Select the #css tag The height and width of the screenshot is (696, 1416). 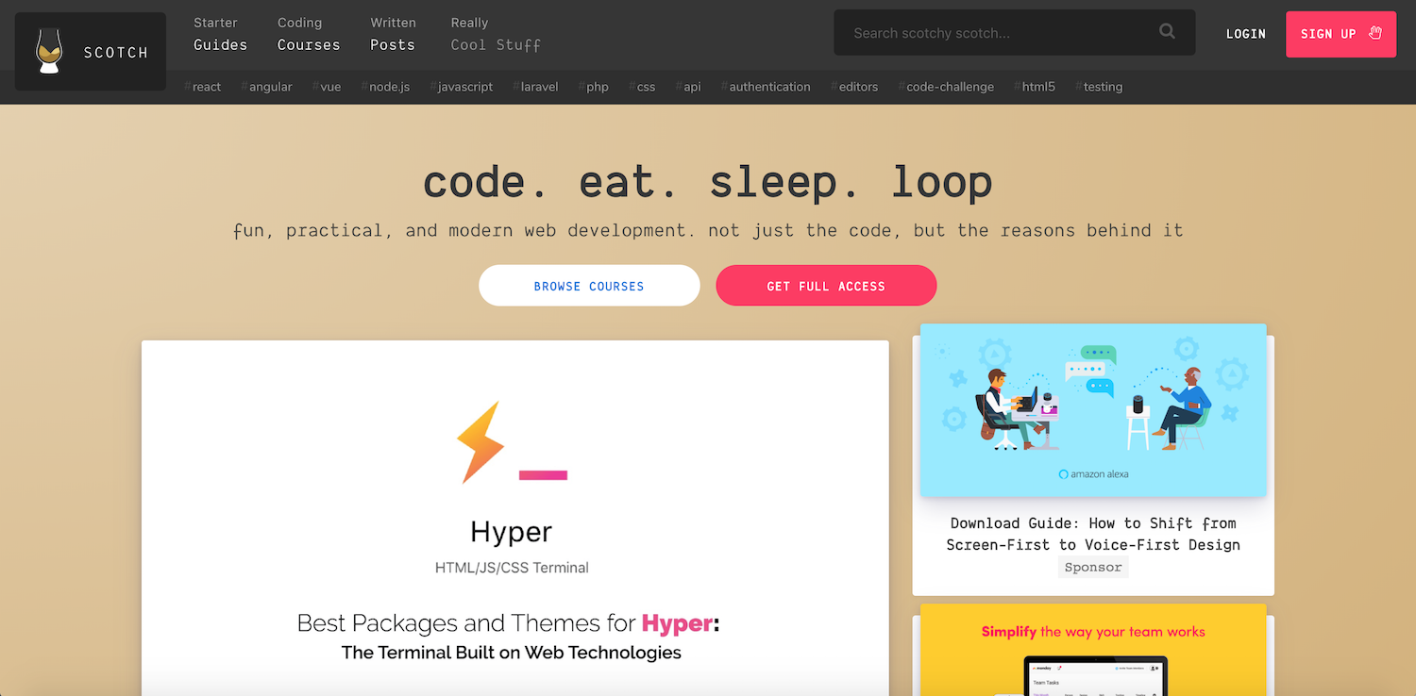pos(643,87)
